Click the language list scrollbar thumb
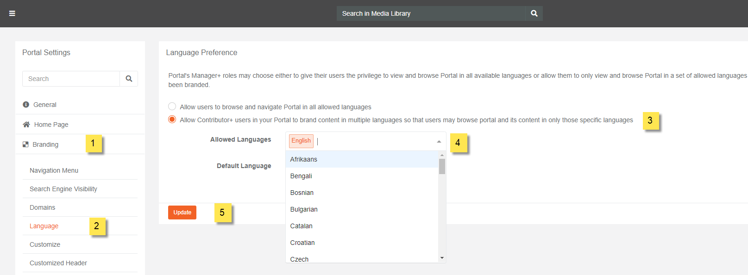This screenshot has height=275, width=748. pos(442,166)
